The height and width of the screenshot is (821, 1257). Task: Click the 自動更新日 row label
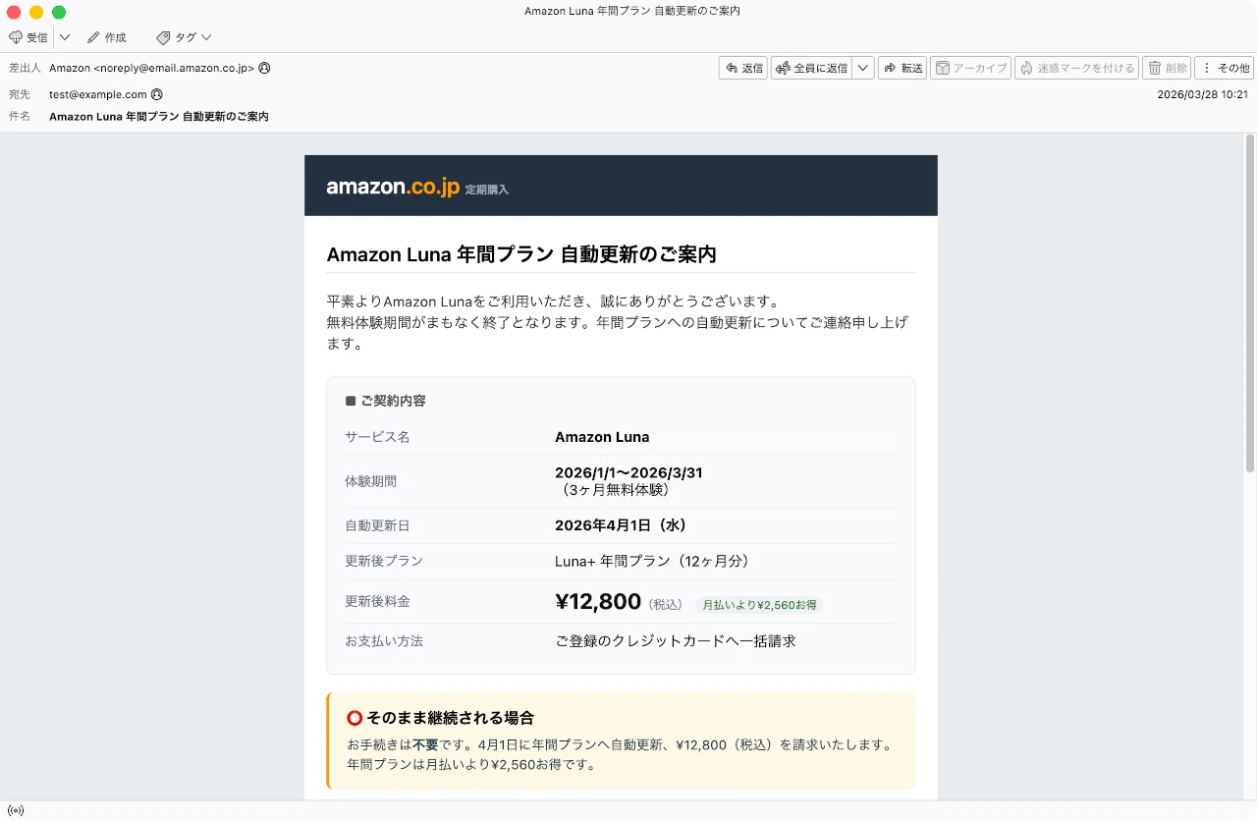pos(378,525)
